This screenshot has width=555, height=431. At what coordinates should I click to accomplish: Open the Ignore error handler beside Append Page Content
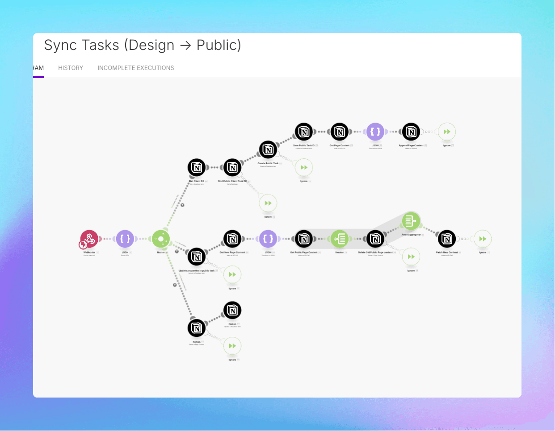pos(447,131)
